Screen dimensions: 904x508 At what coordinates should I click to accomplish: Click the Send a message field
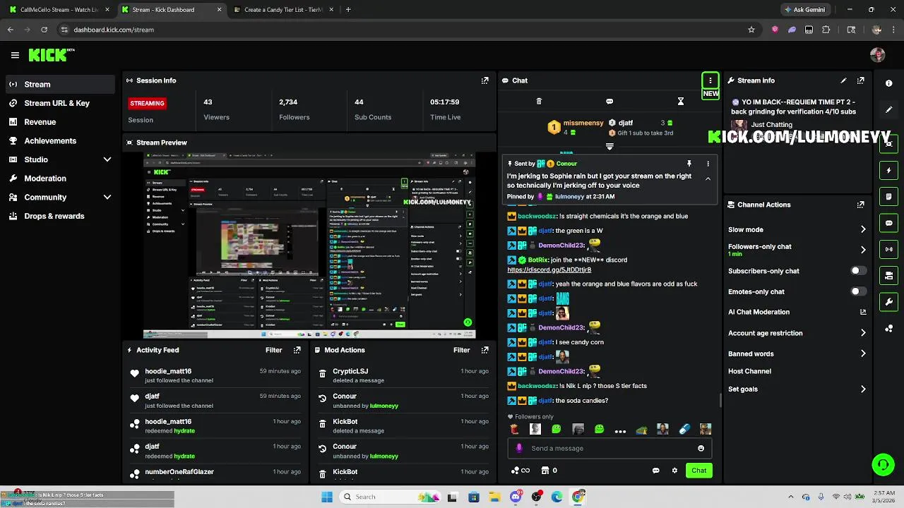608,448
